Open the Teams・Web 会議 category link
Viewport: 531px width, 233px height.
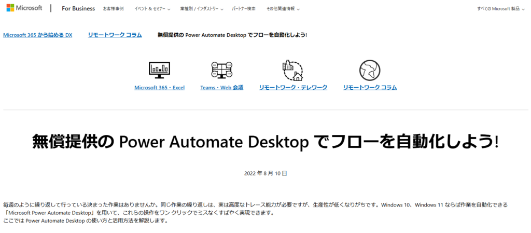221,88
